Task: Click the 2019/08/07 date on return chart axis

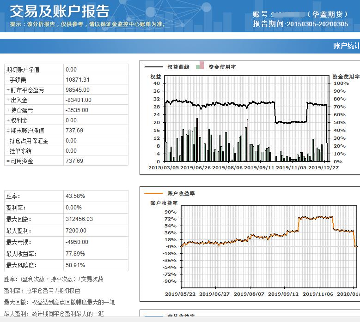Action: coord(249,294)
